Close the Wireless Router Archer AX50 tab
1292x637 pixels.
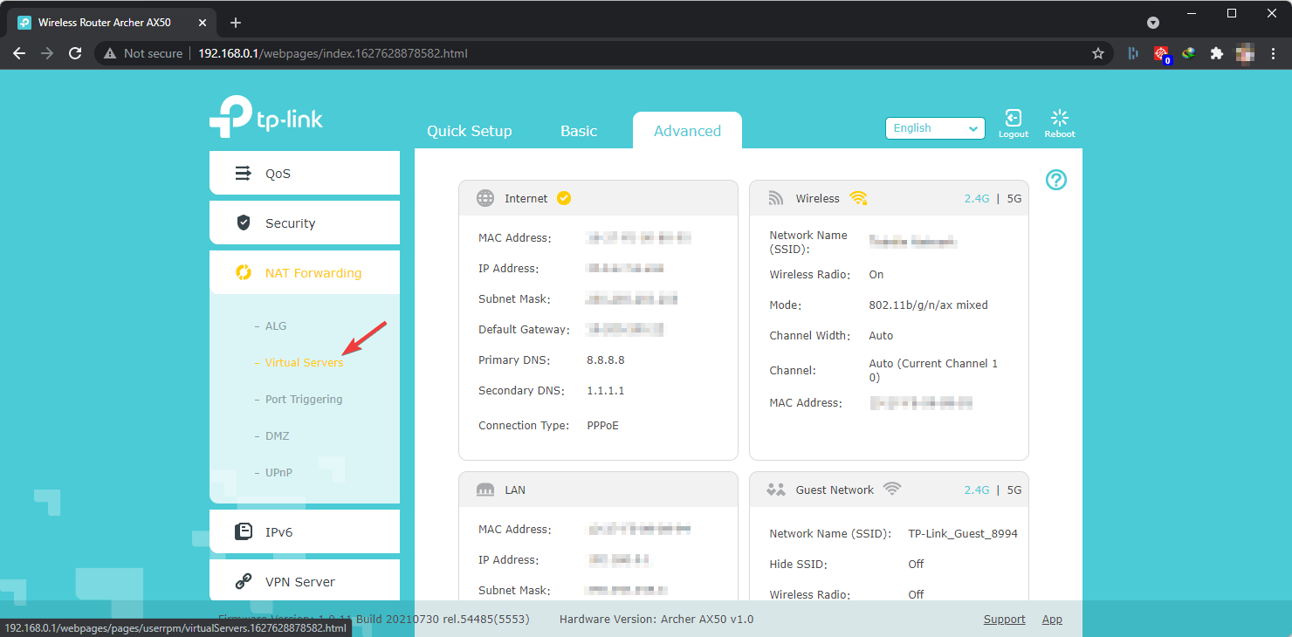pyautogui.click(x=201, y=23)
